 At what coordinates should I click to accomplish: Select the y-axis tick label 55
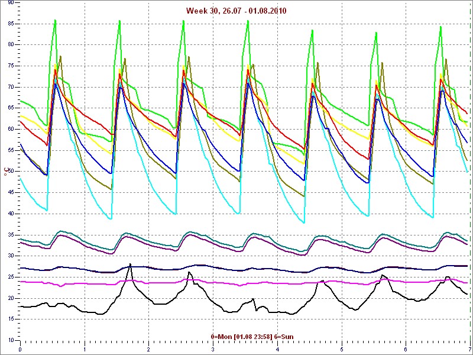coord(10,150)
